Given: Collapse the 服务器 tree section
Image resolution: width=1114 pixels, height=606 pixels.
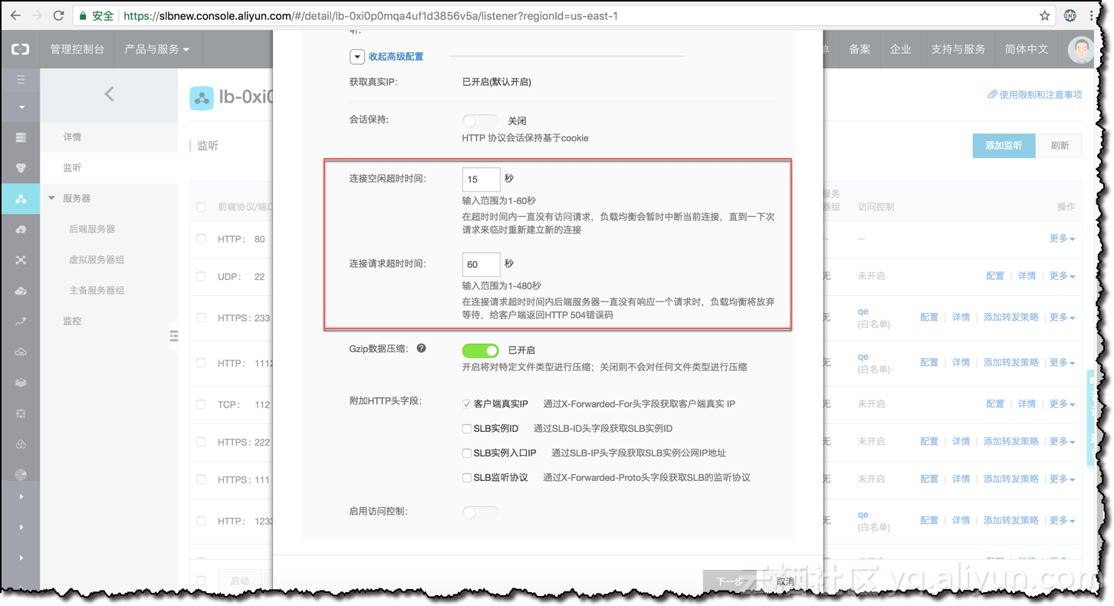Looking at the screenshot, I should (x=52, y=198).
